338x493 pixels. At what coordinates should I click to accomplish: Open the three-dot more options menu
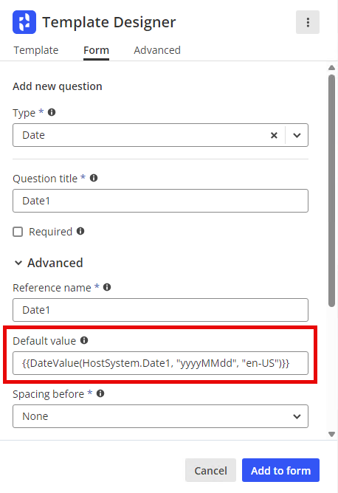[x=308, y=22]
